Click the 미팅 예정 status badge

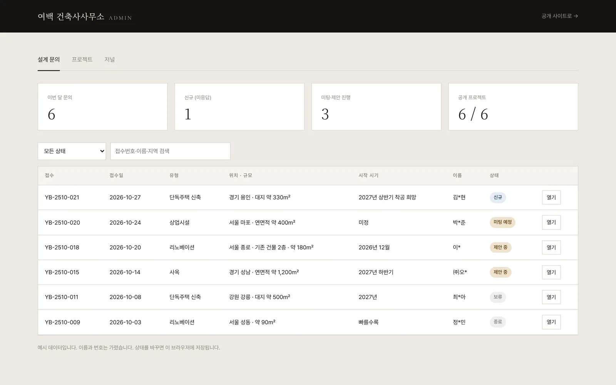[502, 222]
